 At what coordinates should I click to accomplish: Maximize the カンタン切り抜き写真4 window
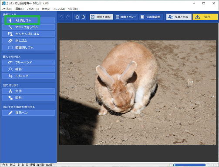[x=204, y=3]
